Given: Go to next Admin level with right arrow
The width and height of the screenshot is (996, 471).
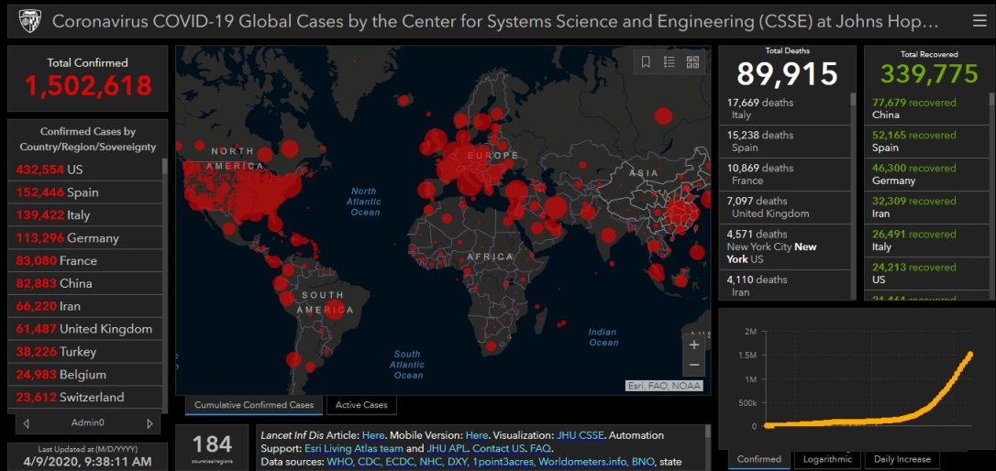Looking at the screenshot, I should point(149,423).
